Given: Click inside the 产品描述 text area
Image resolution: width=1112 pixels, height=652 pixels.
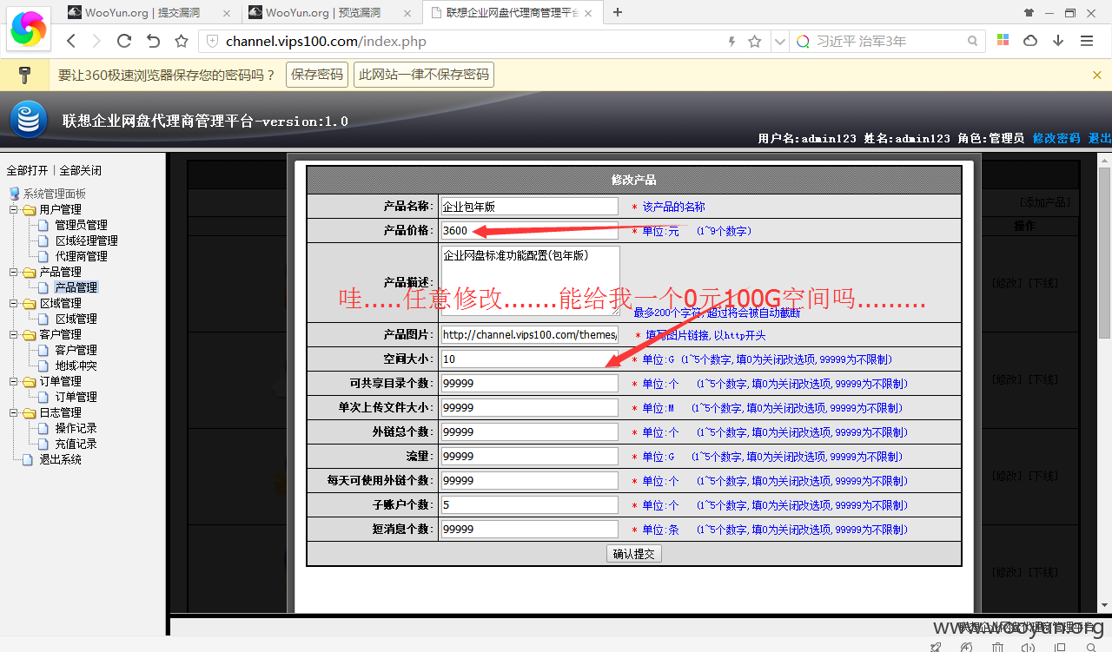Looking at the screenshot, I should pos(530,280).
